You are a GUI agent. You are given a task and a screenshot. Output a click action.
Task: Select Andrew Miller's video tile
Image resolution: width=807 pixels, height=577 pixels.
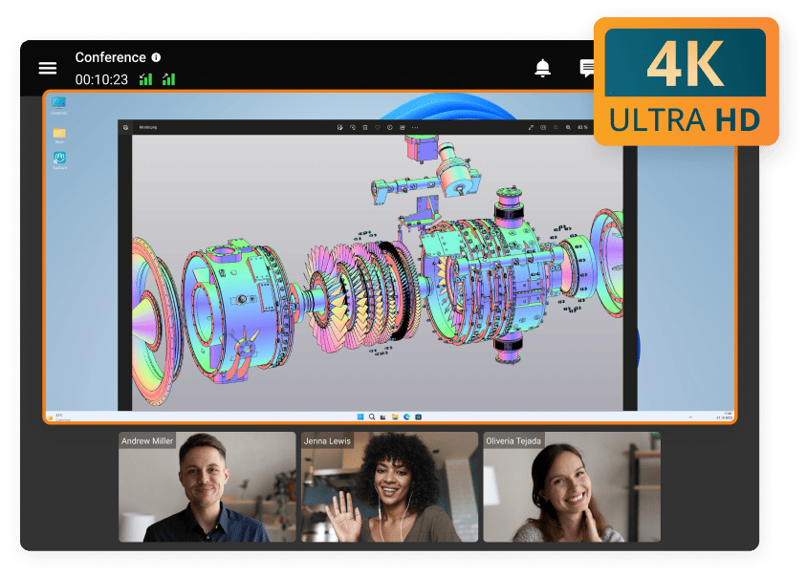[207, 486]
